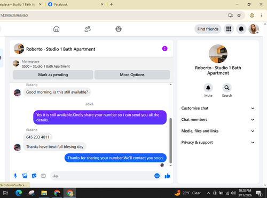This screenshot has height=198, width=267.
Task: Click the chat scroll down arrow
Action: pos(170,166)
